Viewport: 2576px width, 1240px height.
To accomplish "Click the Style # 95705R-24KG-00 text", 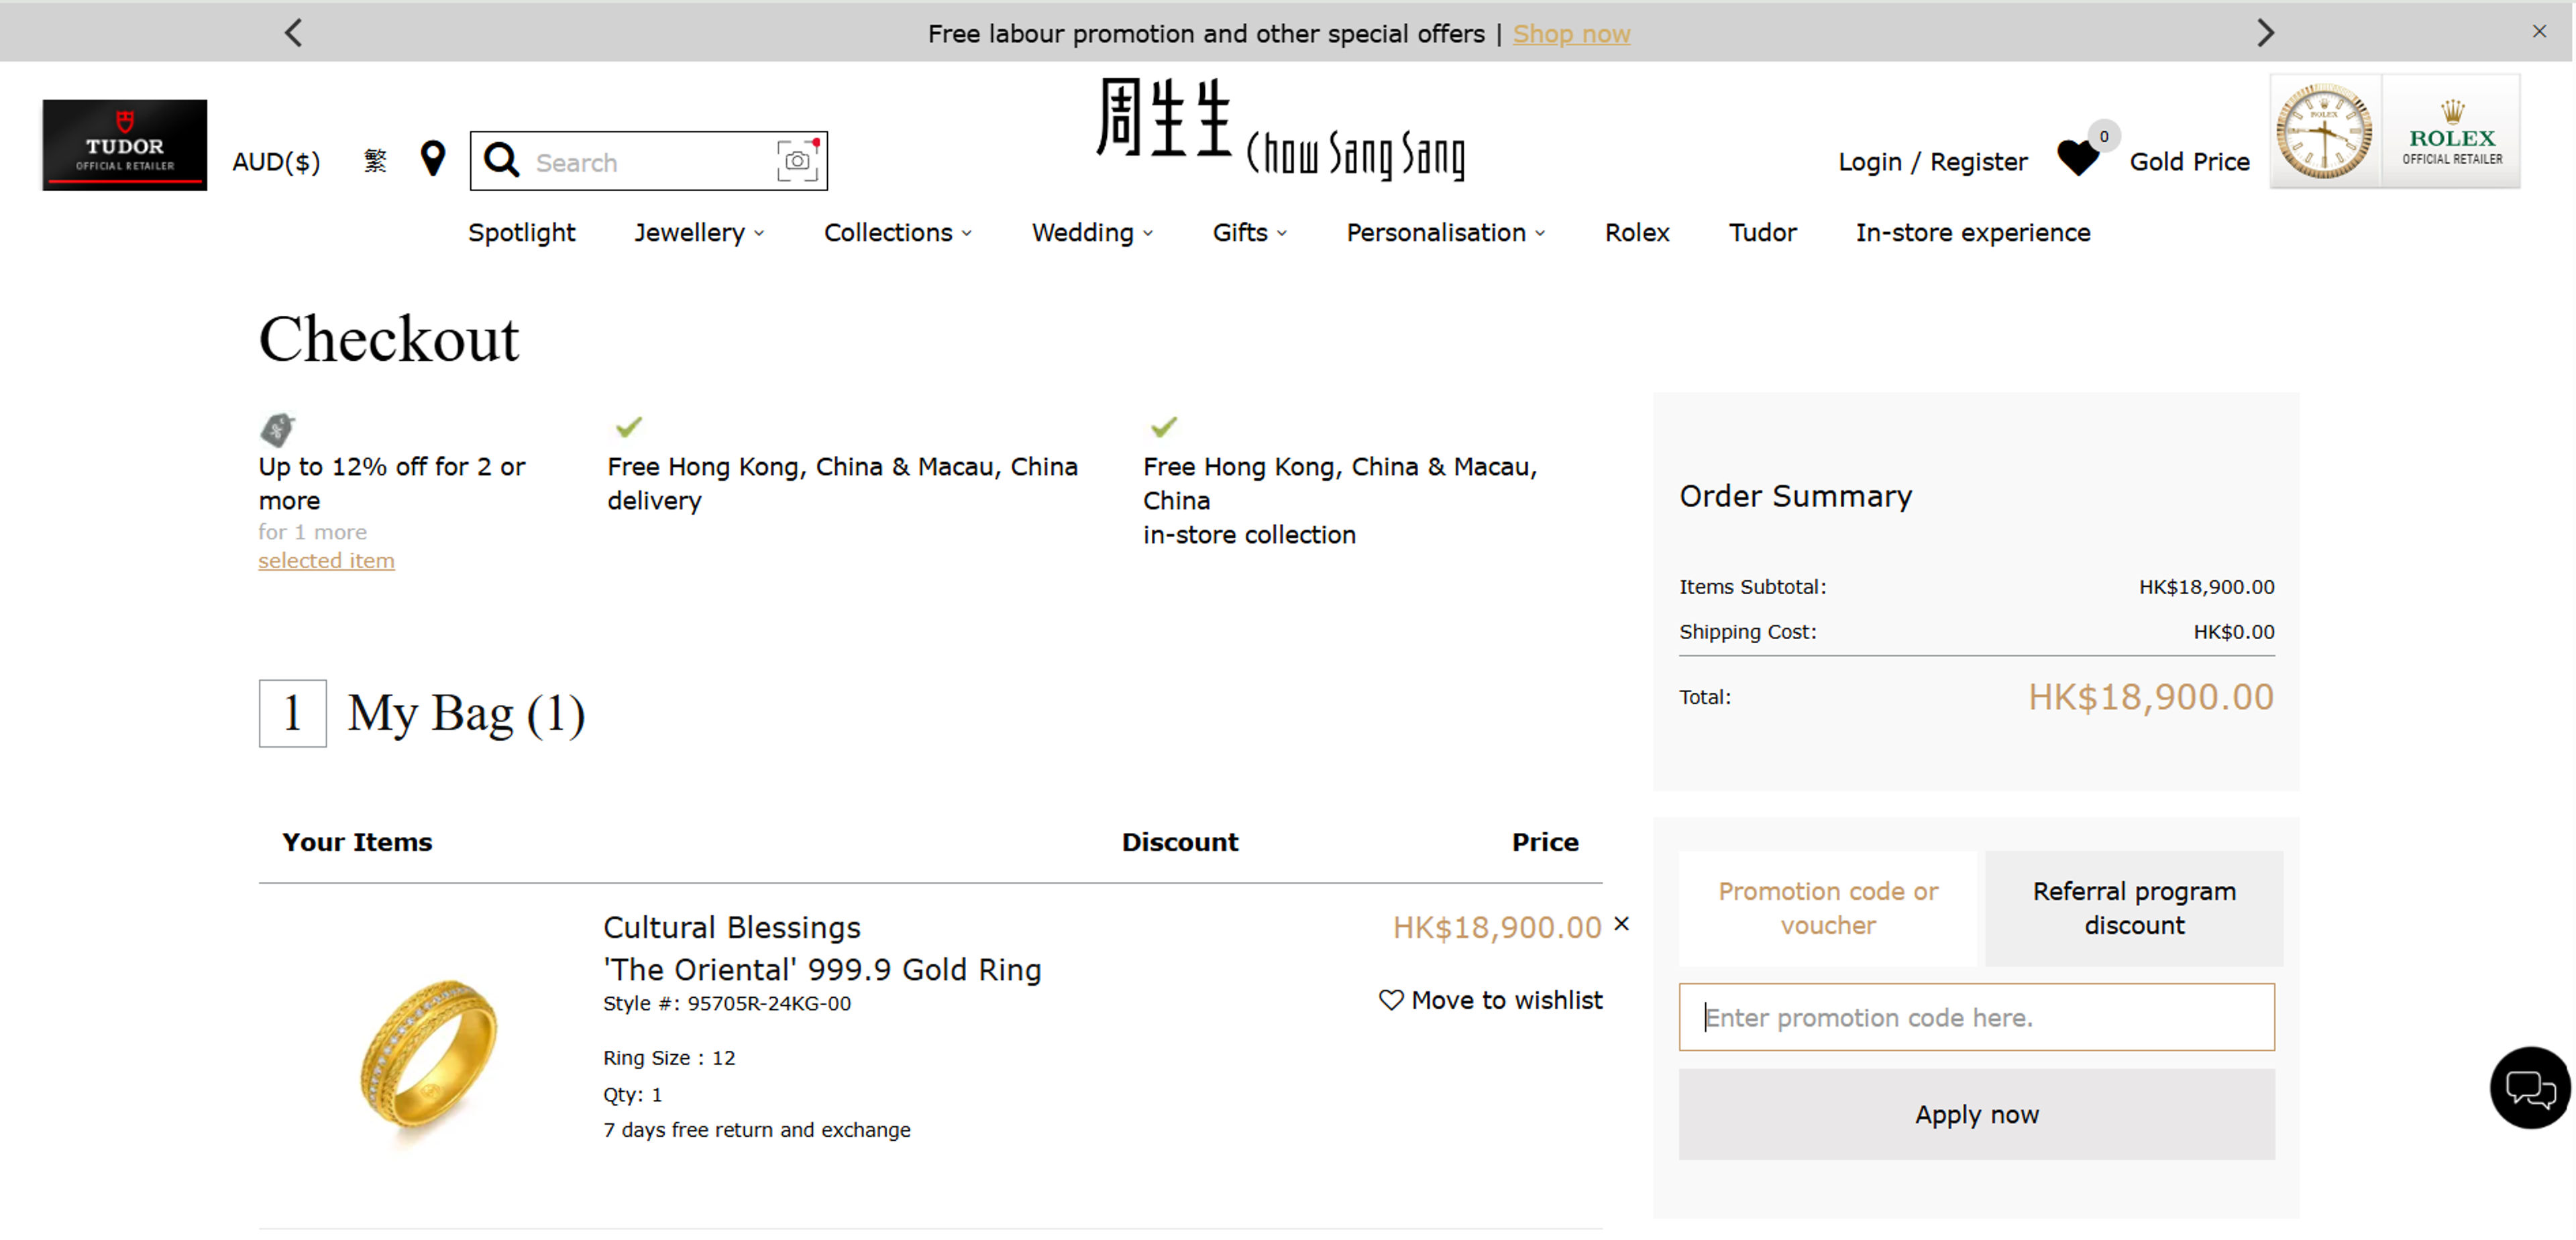I will click(727, 1004).
